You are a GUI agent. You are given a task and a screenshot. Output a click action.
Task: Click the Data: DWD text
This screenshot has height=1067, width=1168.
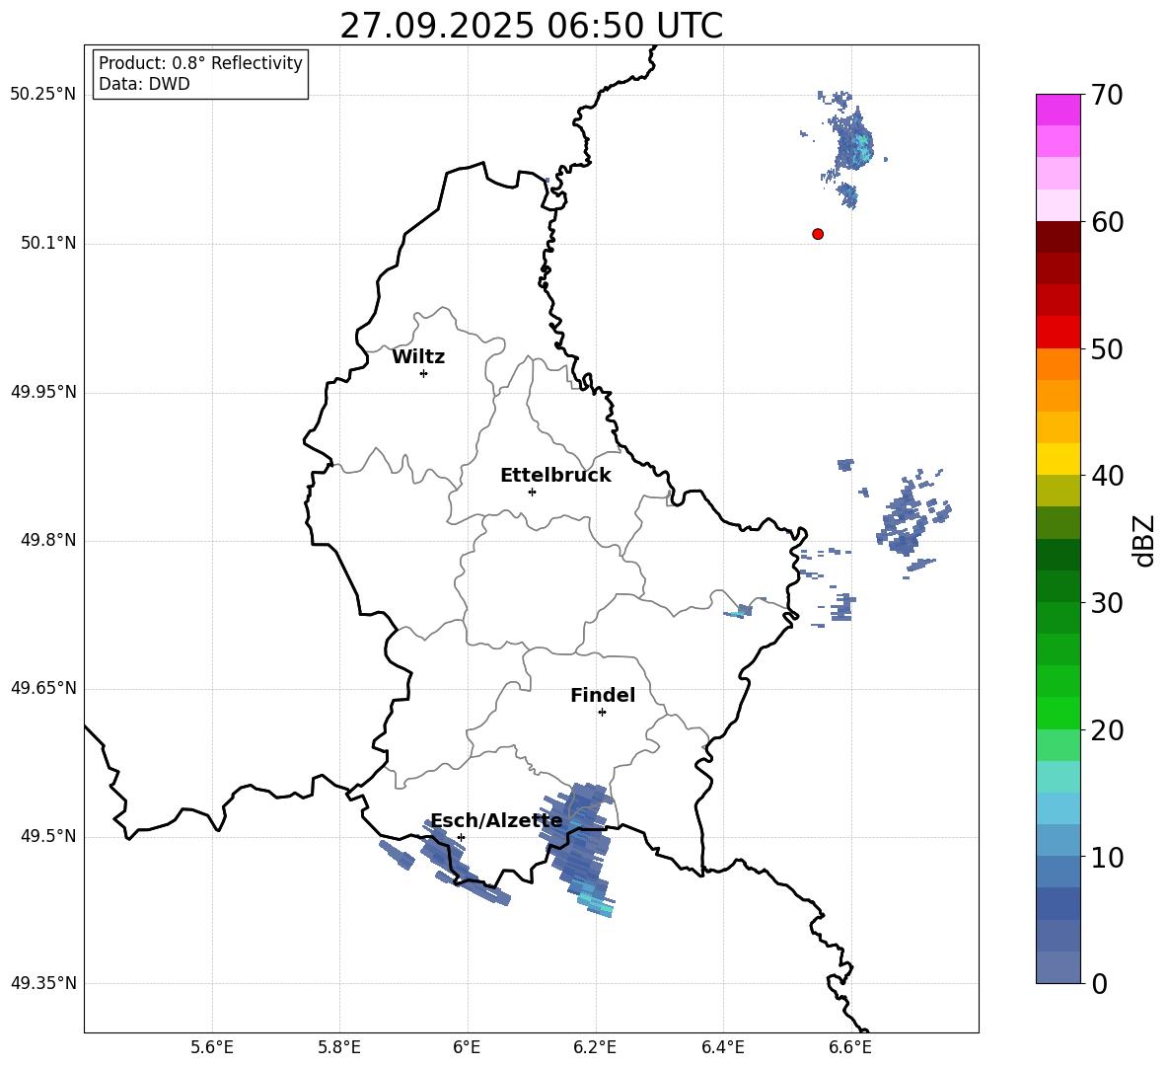click(144, 84)
